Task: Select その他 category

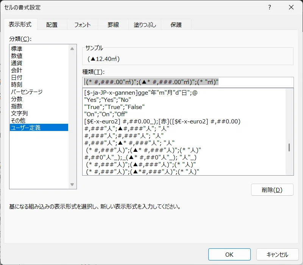Action: coord(39,120)
